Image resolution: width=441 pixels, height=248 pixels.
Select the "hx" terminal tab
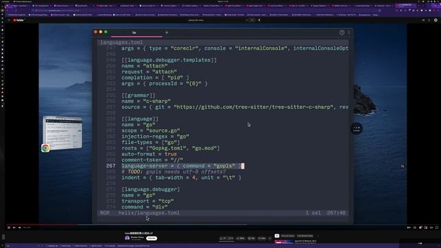(x=134, y=32)
